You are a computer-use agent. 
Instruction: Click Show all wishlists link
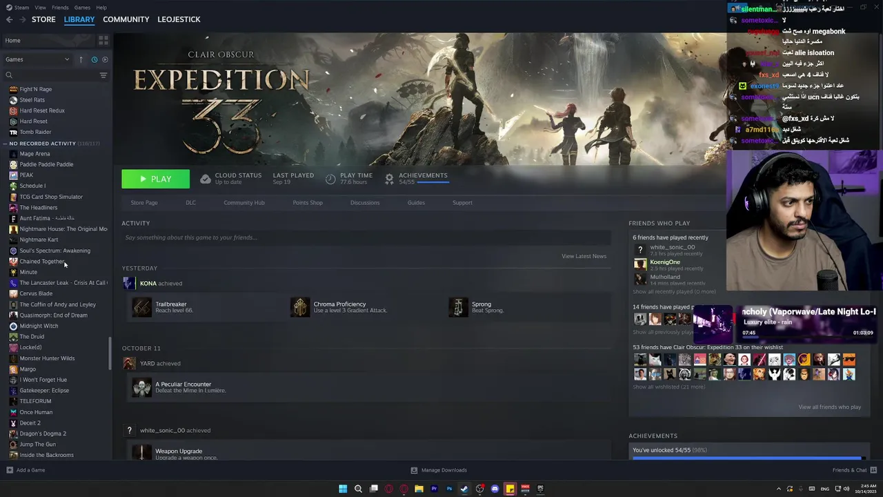pyautogui.click(x=668, y=387)
